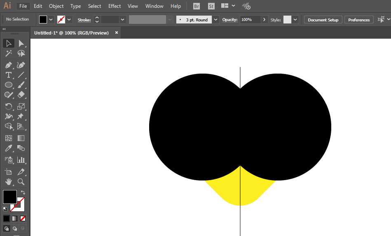The image size is (391, 236).
Task: Open the fill color dropdown in control bar
Action: point(51,20)
